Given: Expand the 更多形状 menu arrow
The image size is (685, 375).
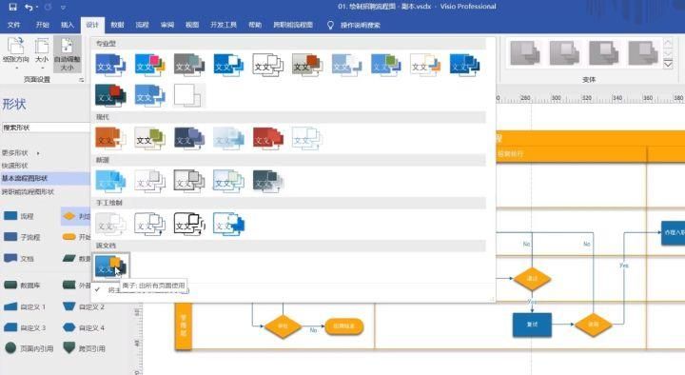Looking at the screenshot, I should point(38,153).
